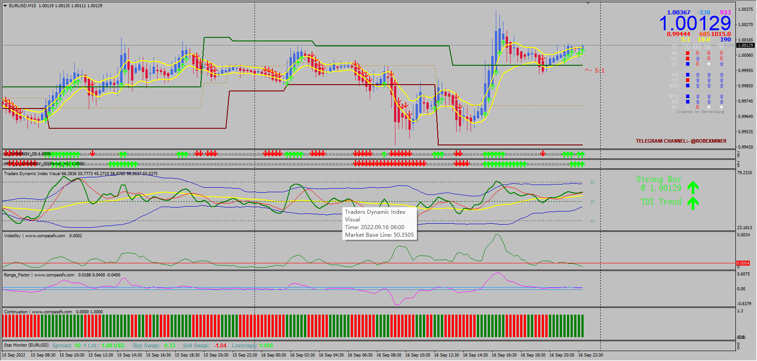Click the red CC square for H1 timeframe

click(x=688, y=81)
